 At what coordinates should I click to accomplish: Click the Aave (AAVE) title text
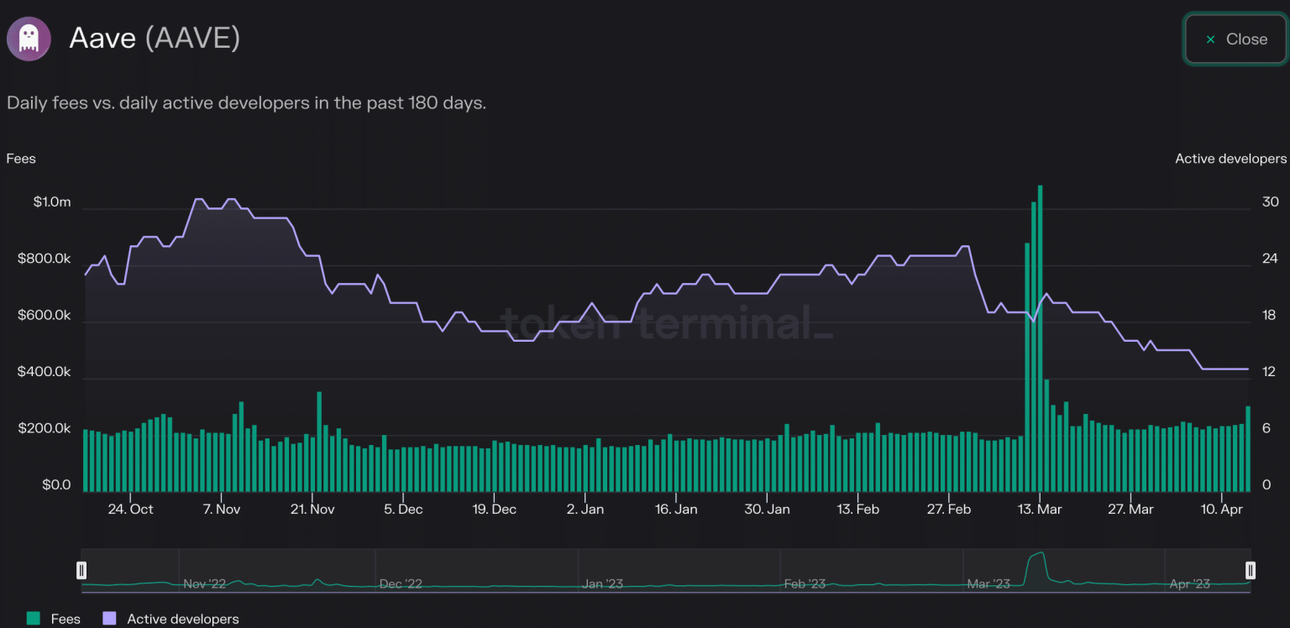(x=155, y=38)
